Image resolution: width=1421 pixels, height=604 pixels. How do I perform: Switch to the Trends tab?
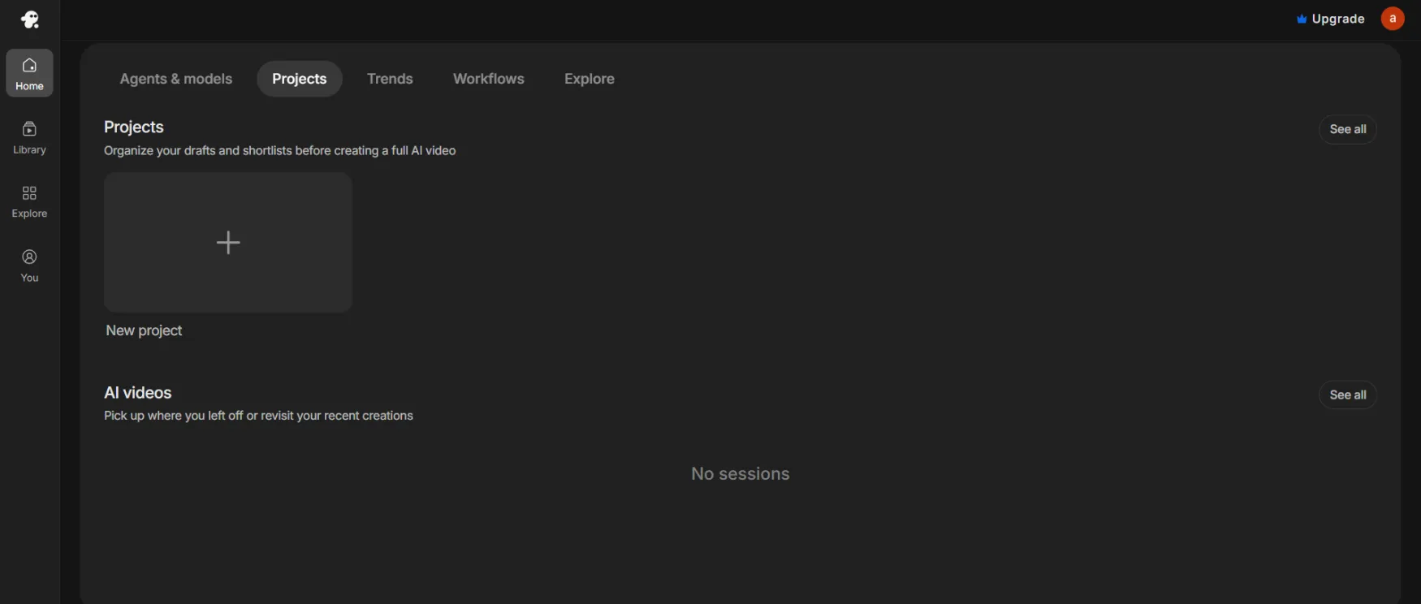pyautogui.click(x=390, y=79)
